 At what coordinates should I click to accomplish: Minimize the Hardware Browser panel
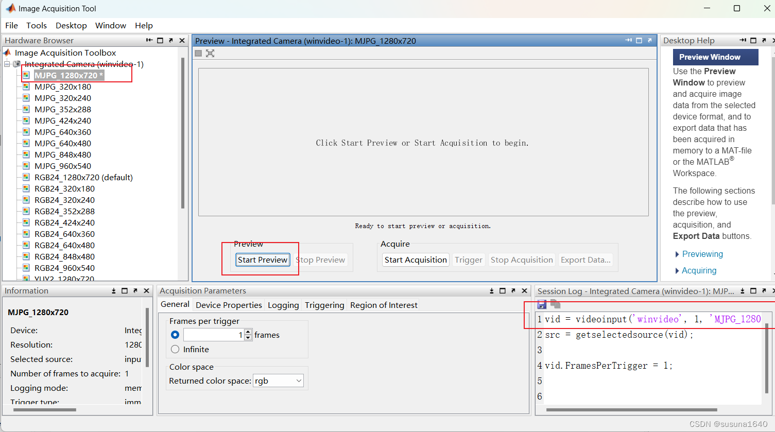(149, 40)
